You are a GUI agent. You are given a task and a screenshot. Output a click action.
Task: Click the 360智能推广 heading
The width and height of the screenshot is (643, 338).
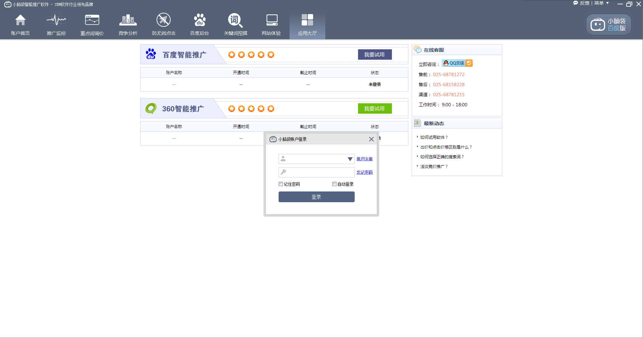coord(183,109)
